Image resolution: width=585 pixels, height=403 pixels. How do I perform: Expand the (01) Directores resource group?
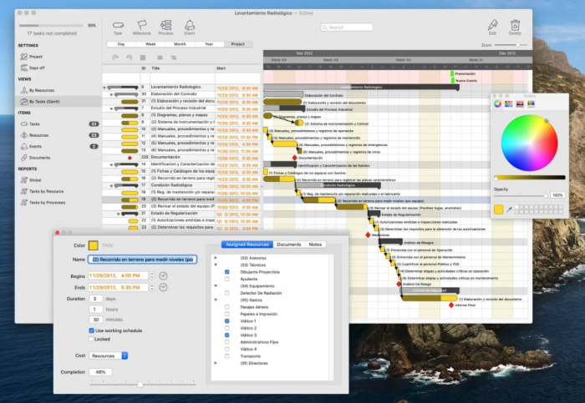pyautogui.click(x=216, y=363)
